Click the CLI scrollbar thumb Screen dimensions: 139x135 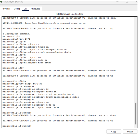tap(136, 114)
